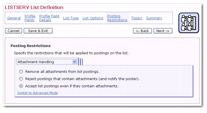Open the Profile Field Details tab
The width and height of the screenshot is (207, 113).
pyautogui.click(x=49, y=18)
